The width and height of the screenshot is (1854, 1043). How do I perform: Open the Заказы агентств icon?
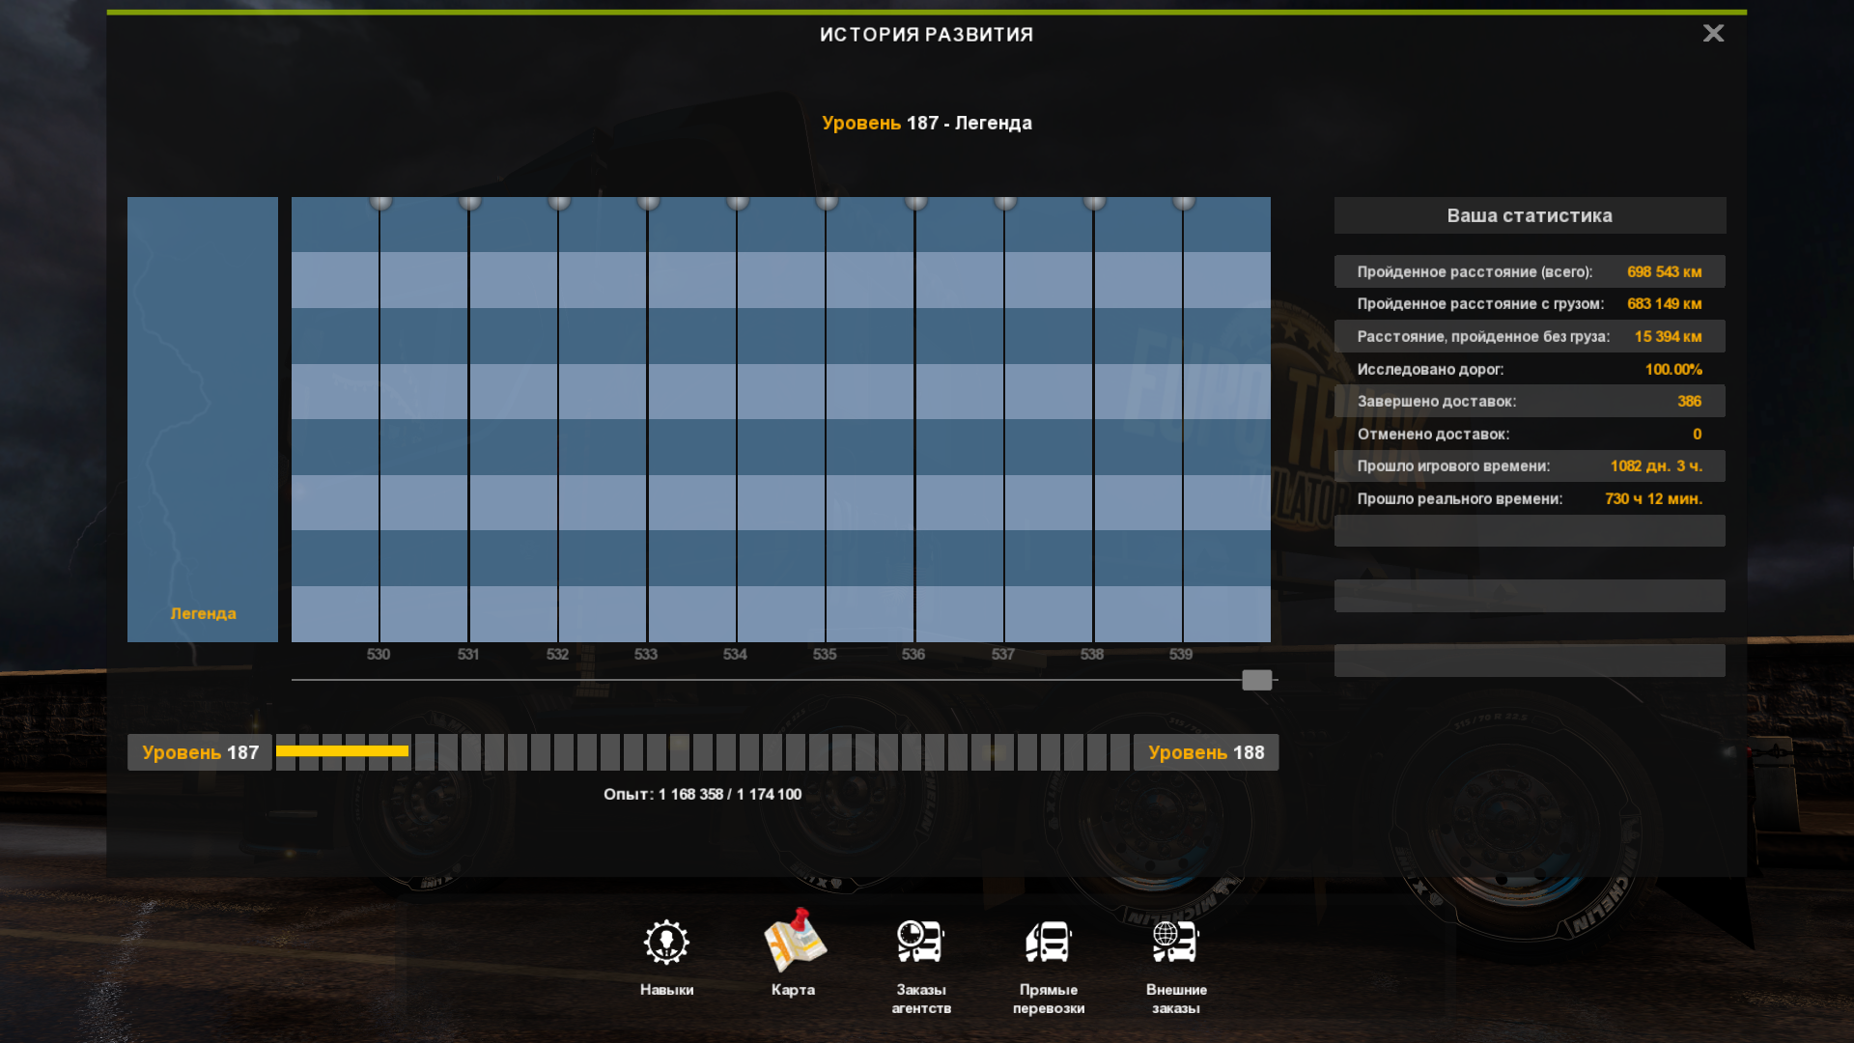tap(920, 942)
